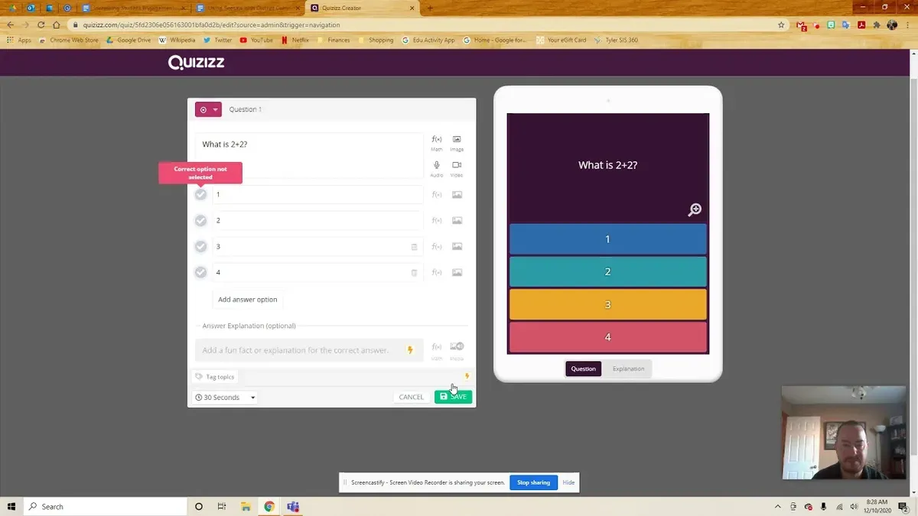Screen dimensions: 918x516
Task: Delete answer option 4 with trash icon
Action: point(415,273)
